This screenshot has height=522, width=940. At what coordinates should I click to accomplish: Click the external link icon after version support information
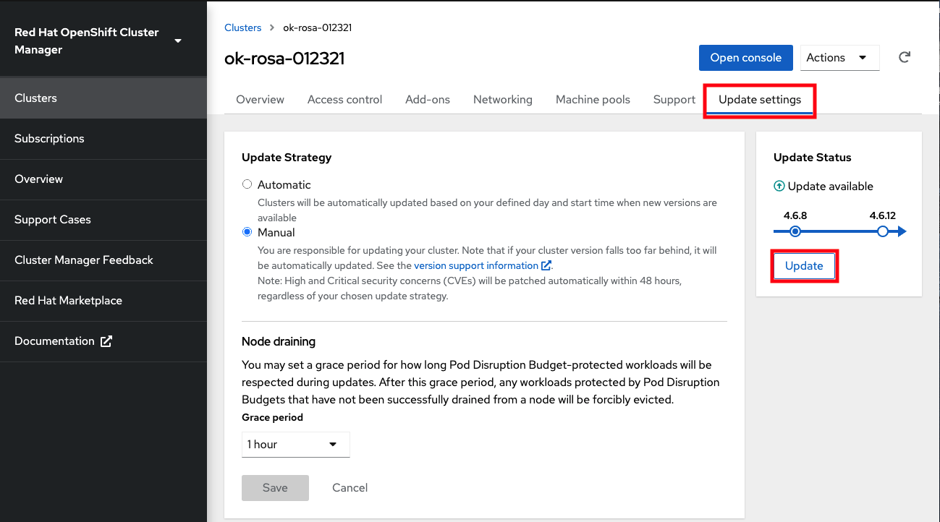click(546, 265)
